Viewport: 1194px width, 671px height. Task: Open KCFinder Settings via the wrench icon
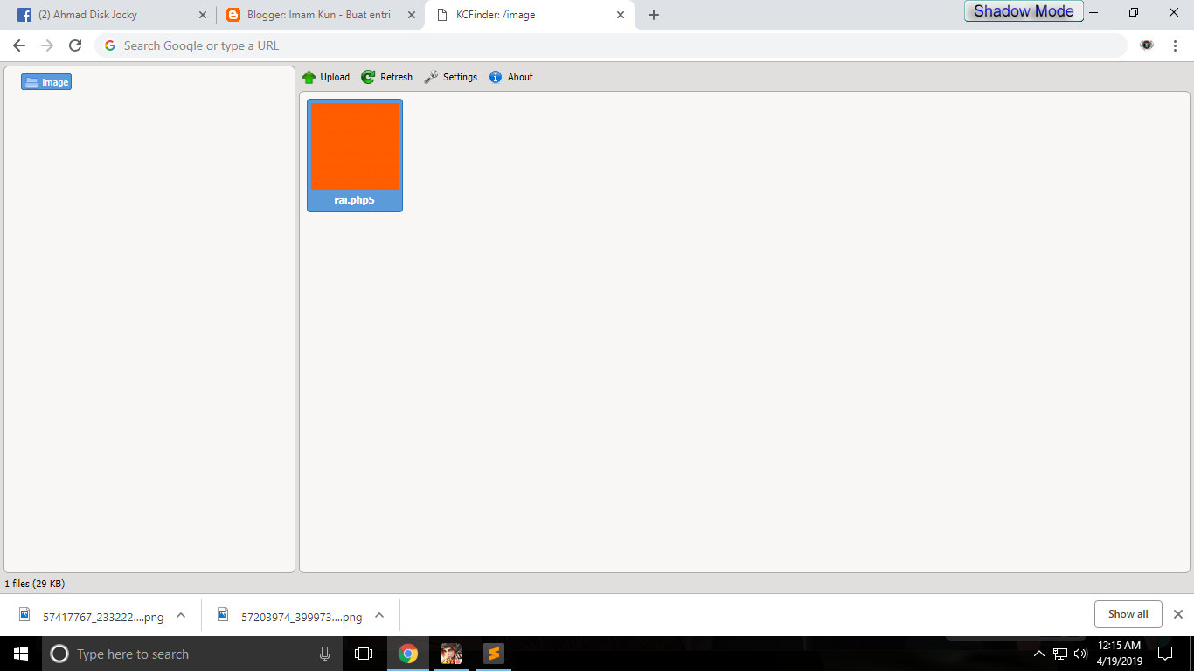(x=430, y=77)
